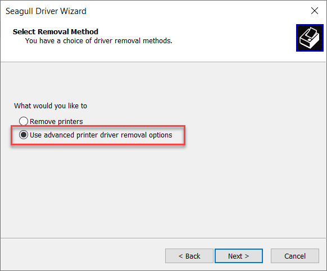This screenshot has width=327, height=271.
Task: Select the Remove printers radio button
Action: pos(24,121)
